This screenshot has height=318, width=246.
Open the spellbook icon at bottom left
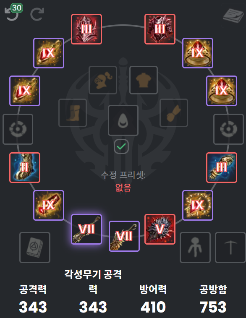(35, 248)
